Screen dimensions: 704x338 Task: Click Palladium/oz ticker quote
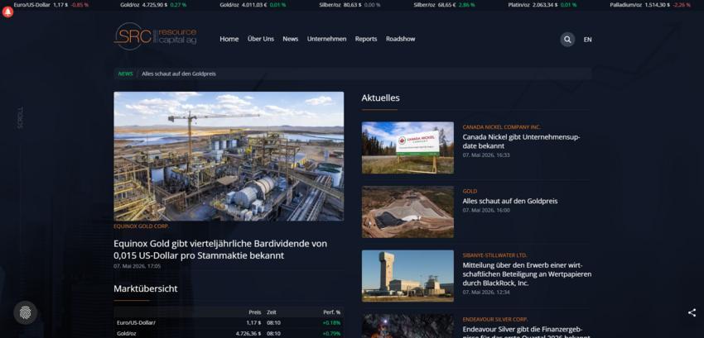(x=650, y=5)
